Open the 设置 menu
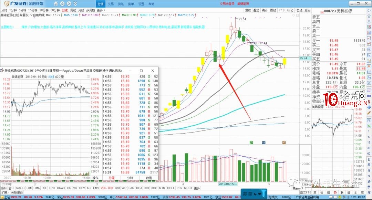 coord(141,4)
